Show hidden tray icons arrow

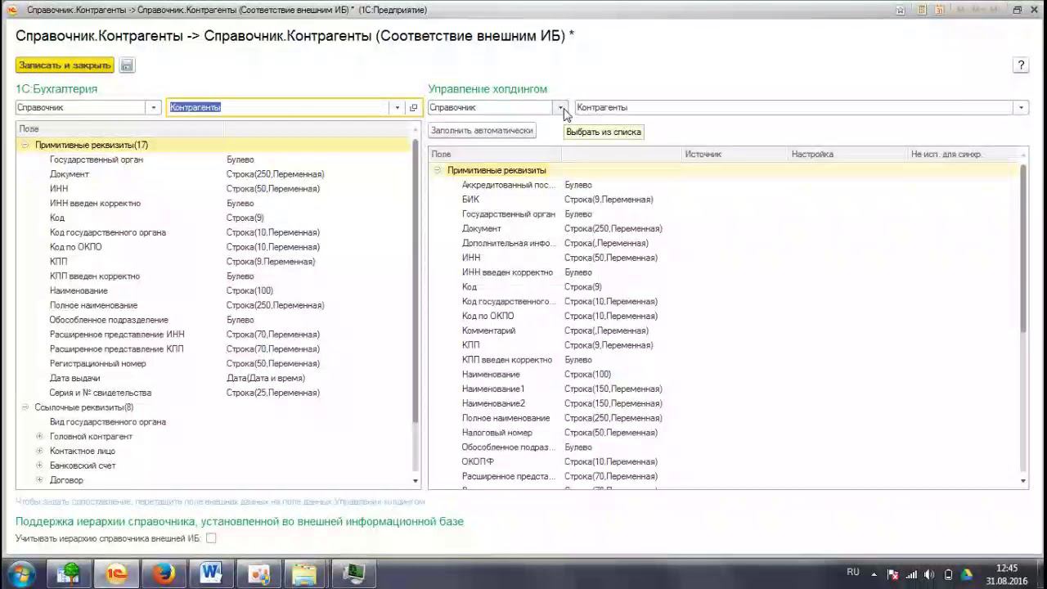(x=874, y=574)
